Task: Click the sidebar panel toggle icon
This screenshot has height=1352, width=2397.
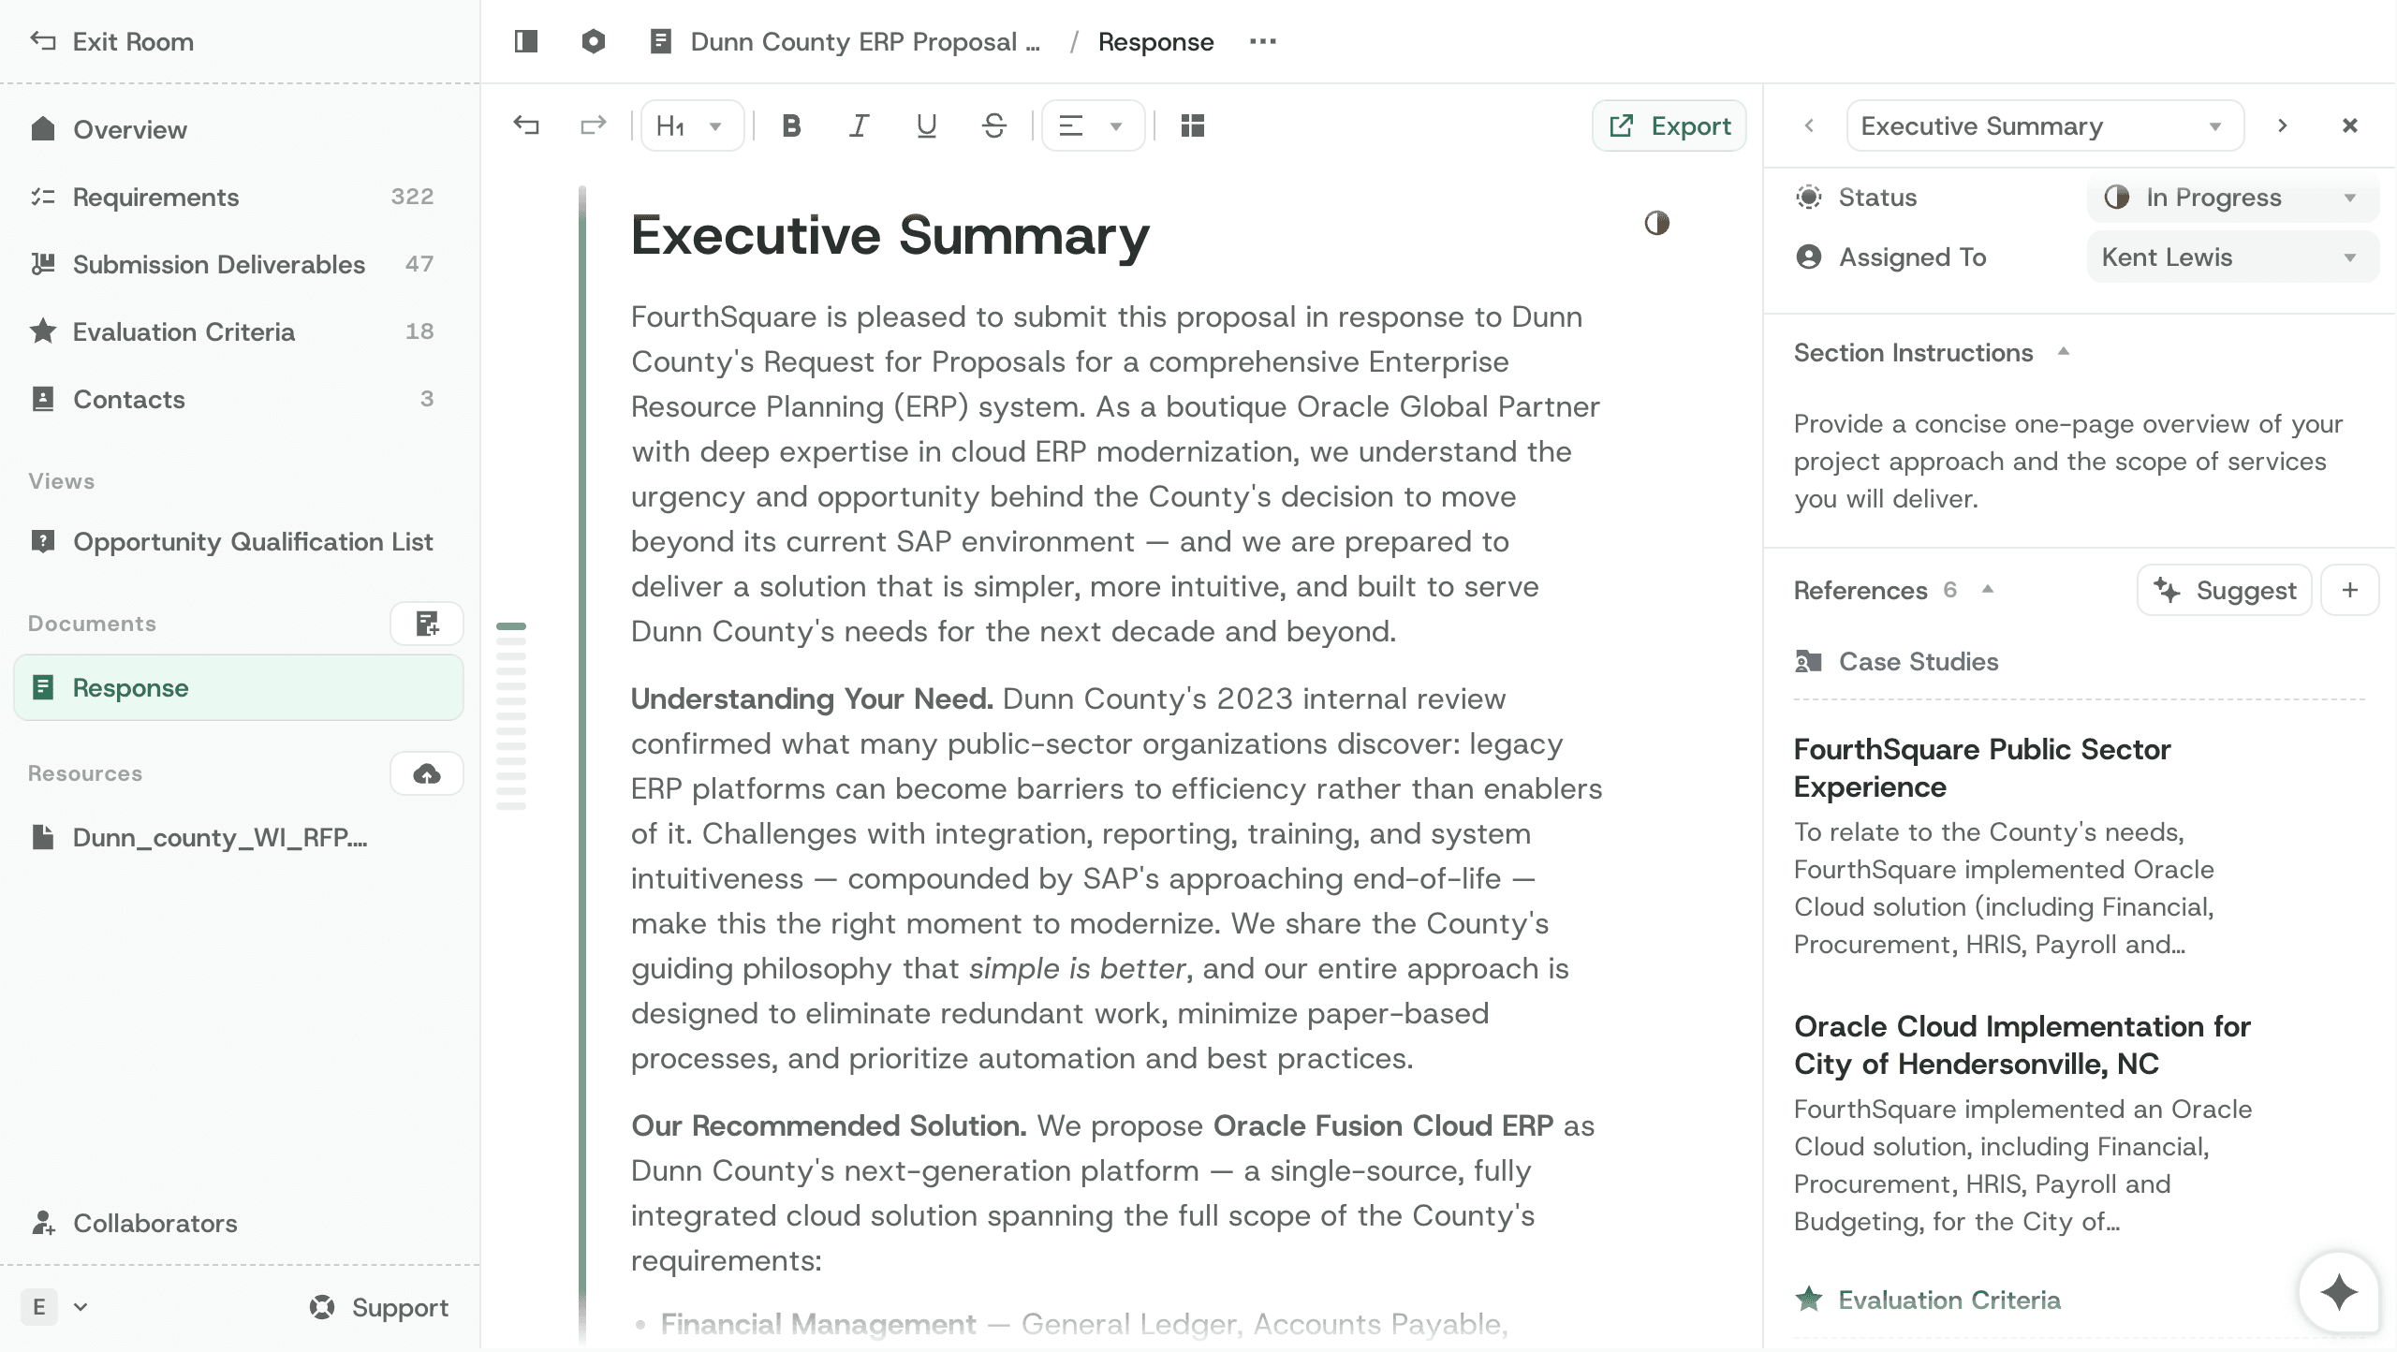Action: [x=526, y=41]
